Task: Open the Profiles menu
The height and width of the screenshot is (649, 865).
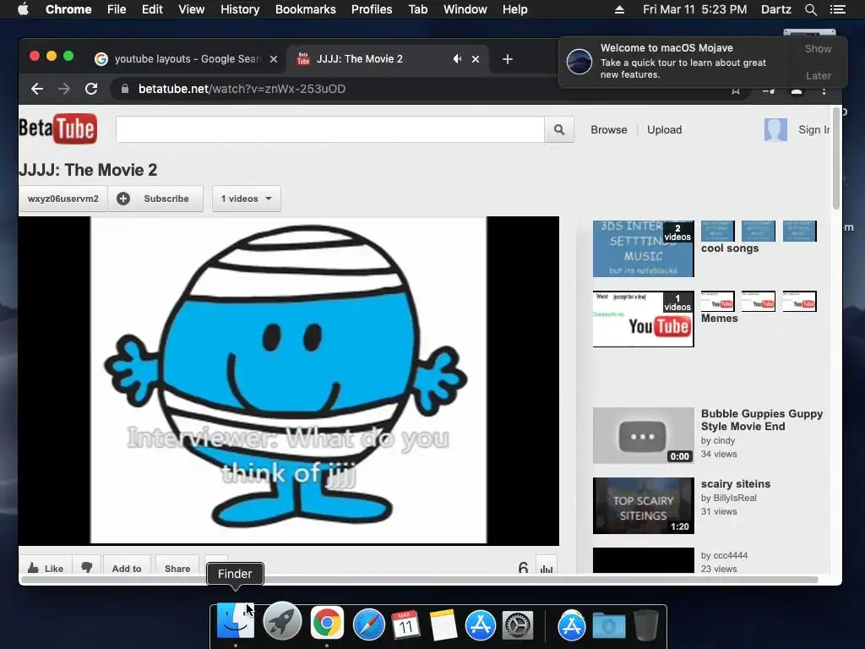Action: click(x=372, y=9)
